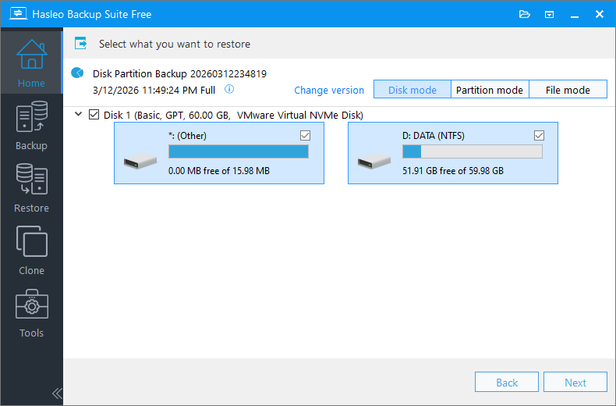Click '51.91 GB free of 59.98 GB' text
Image resolution: width=616 pixels, height=406 pixels.
point(452,171)
